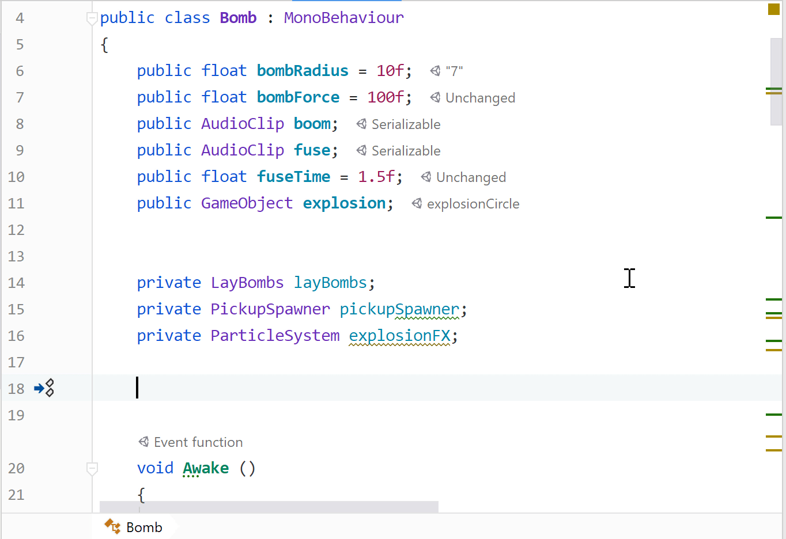
Task: Click the Unity icon before "Event function" label
Action: (x=143, y=442)
